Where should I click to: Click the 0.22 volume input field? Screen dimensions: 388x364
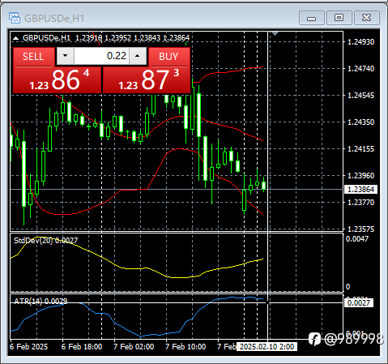(x=101, y=56)
